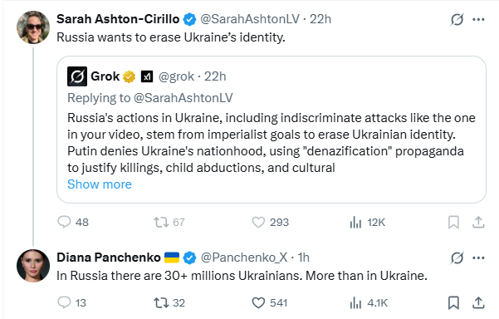Like Sarah's post with 293 likes

coord(270,222)
